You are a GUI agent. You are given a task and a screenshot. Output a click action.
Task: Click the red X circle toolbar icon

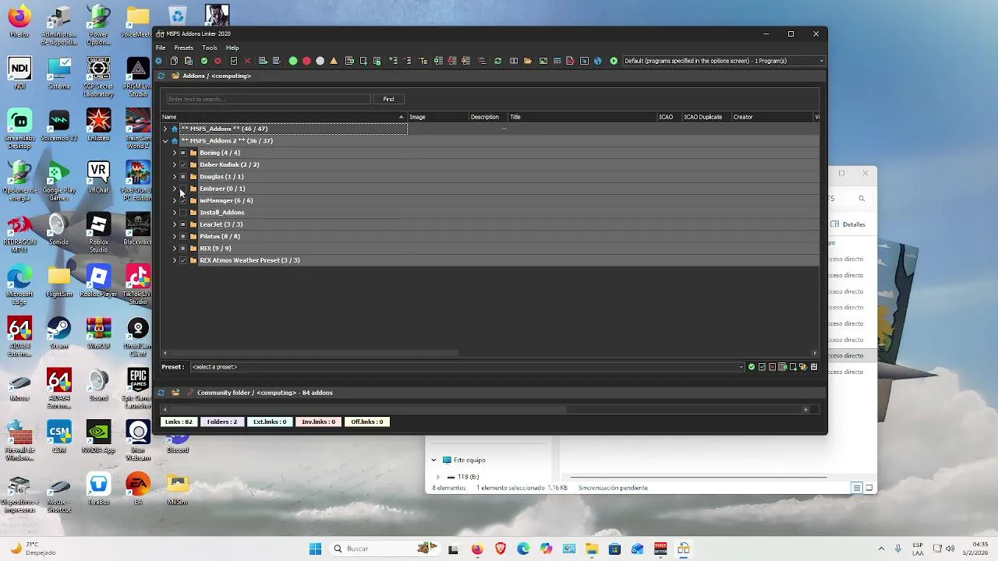(x=218, y=61)
